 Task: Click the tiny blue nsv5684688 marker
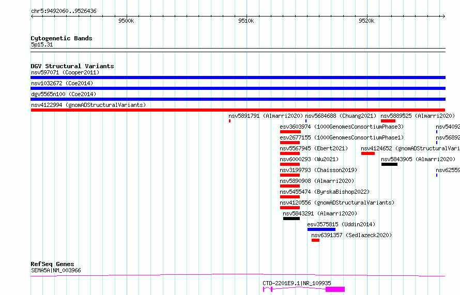(x=306, y=121)
